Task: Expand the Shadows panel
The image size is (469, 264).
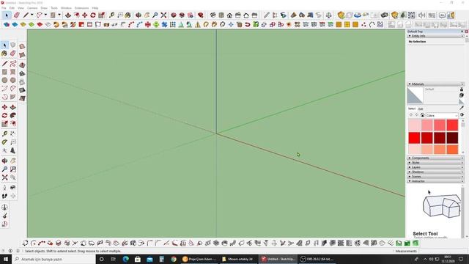Action: click(436, 172)
